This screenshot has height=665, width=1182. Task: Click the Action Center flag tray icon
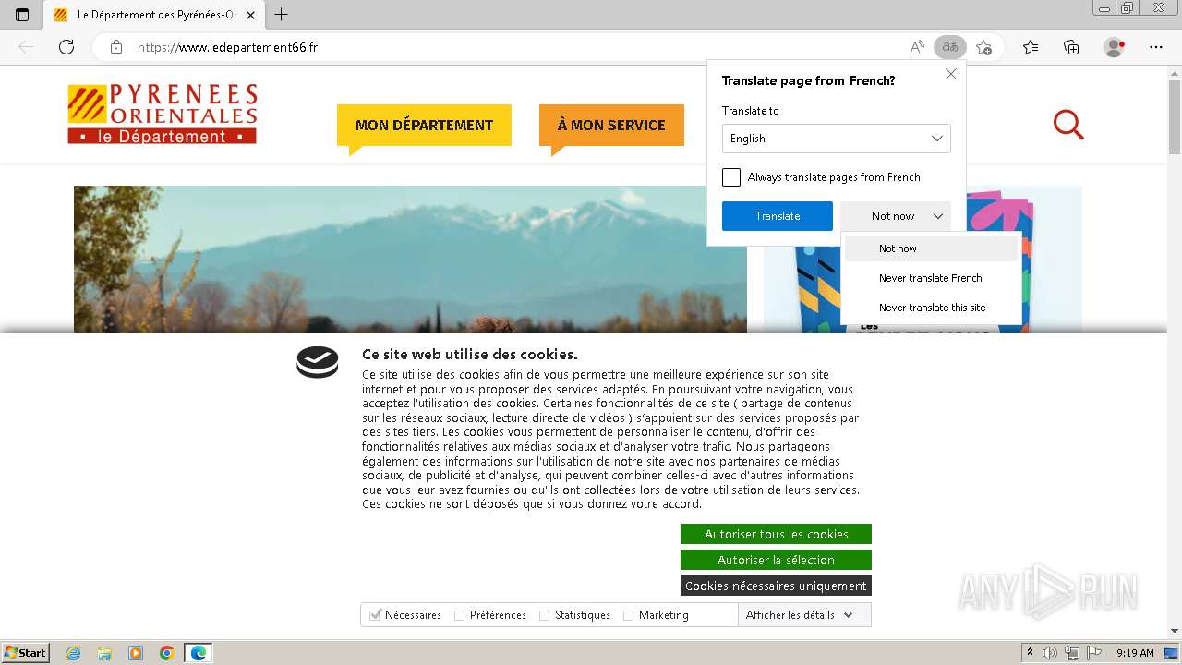pyautogui.click(x=1094, y=653)
